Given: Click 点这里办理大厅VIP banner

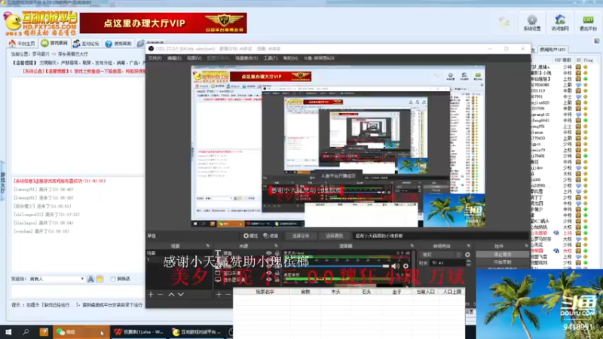Looking at the screenshot, I should pos(164,23).
